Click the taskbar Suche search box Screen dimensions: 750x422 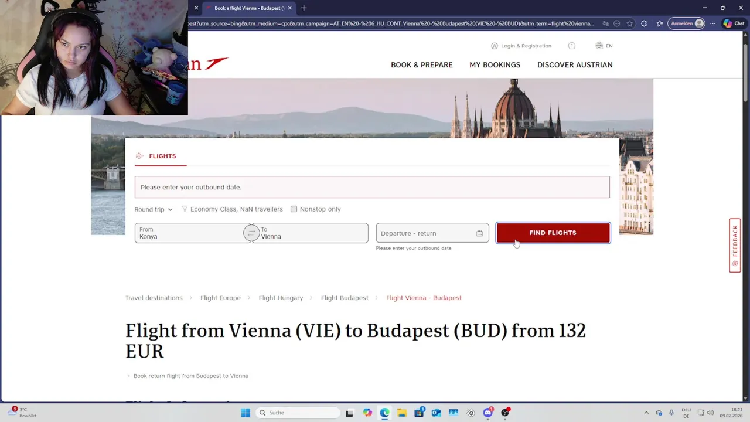coord(298,413)
